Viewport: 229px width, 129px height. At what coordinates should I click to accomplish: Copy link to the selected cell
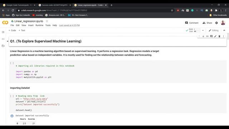[207, 36]
